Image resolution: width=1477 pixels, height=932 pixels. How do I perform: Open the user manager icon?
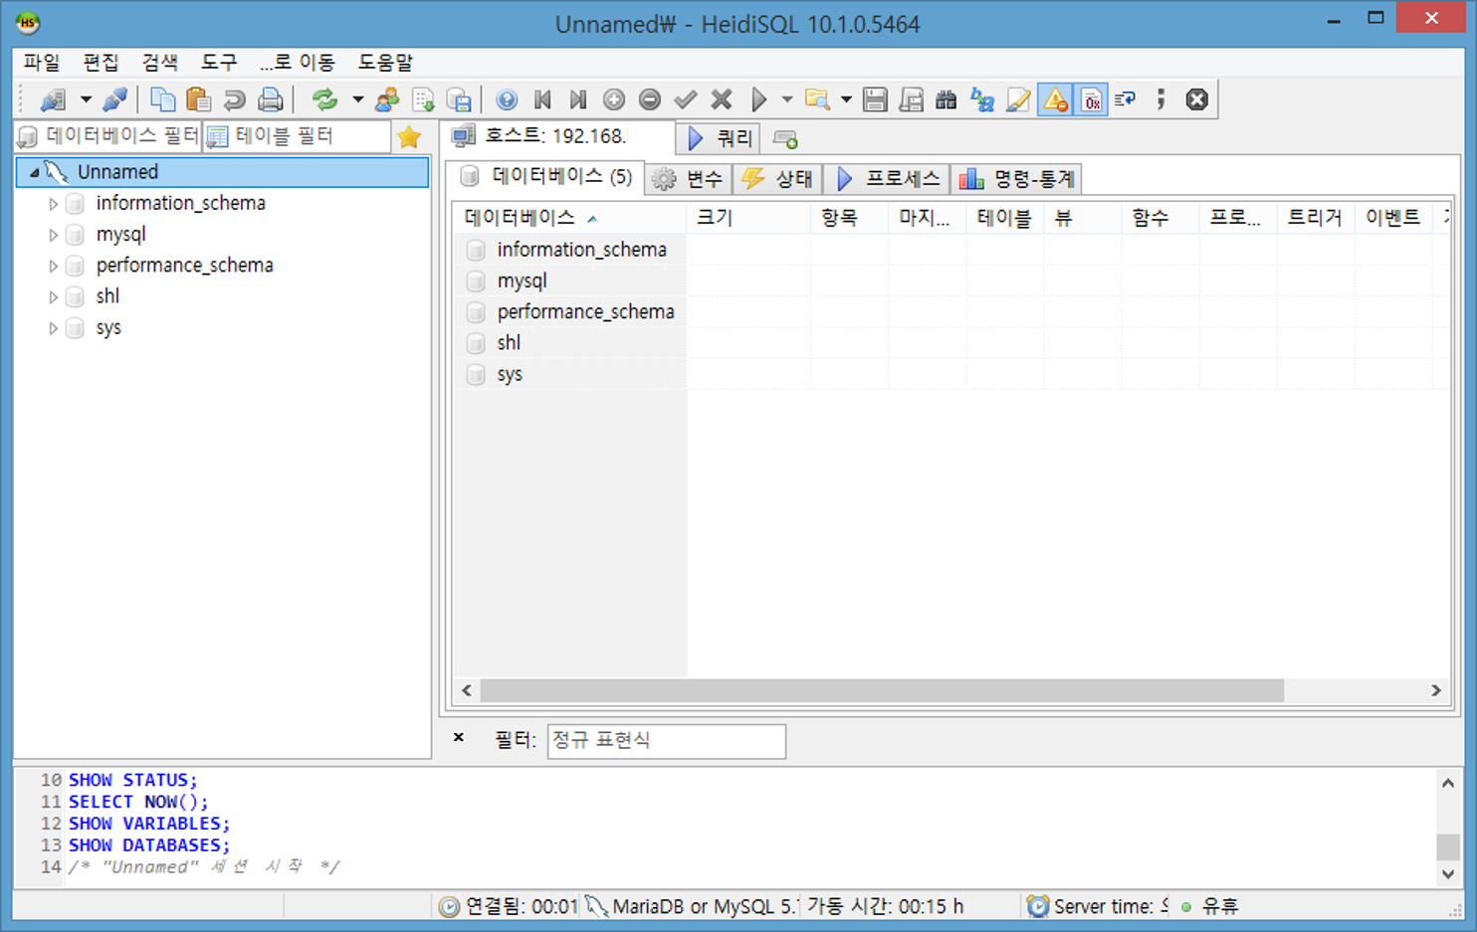[x=387, y=99]
